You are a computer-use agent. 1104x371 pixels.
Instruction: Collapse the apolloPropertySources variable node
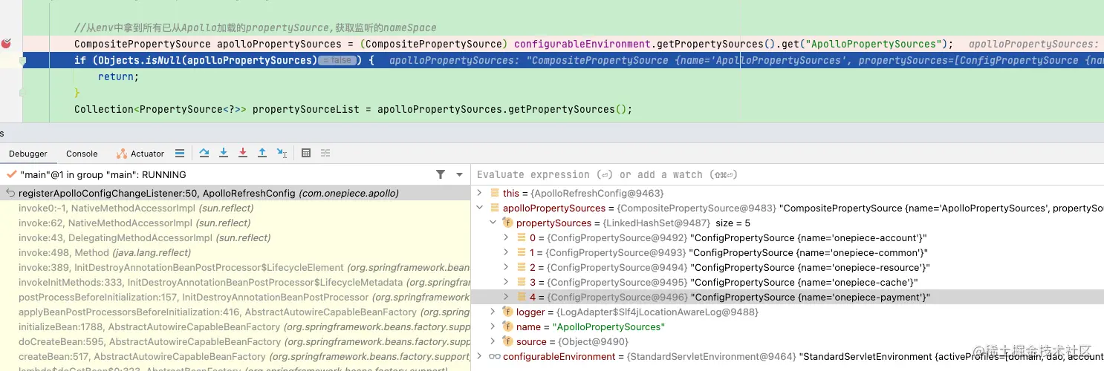[479, 208]
